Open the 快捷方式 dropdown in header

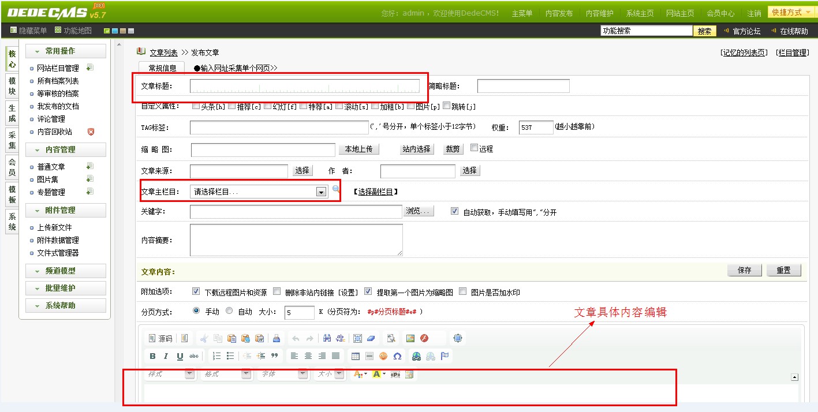(x=790, y=12)
